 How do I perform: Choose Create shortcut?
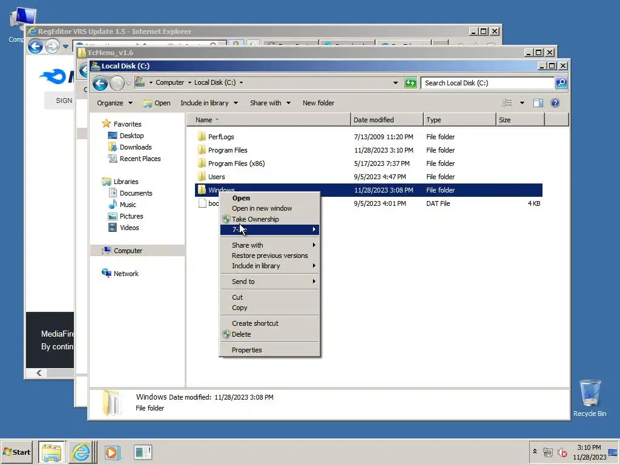[269, 323]
